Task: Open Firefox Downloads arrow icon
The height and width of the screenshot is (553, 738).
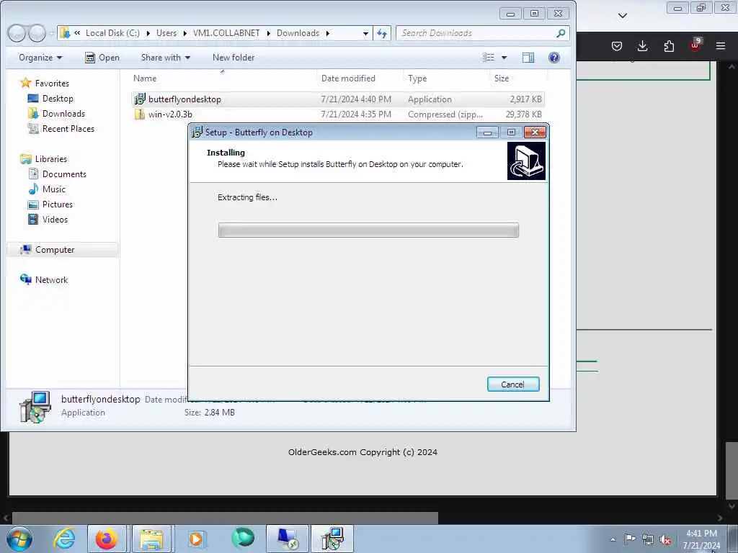Action: click(x=642, y=46)
